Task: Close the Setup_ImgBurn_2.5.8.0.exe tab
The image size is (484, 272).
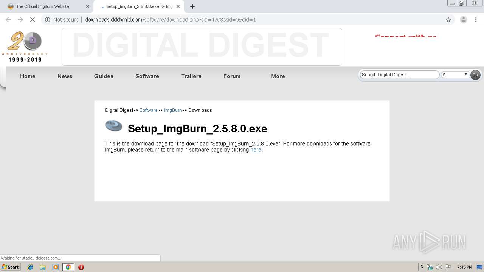Action: [x=178, y=6]
